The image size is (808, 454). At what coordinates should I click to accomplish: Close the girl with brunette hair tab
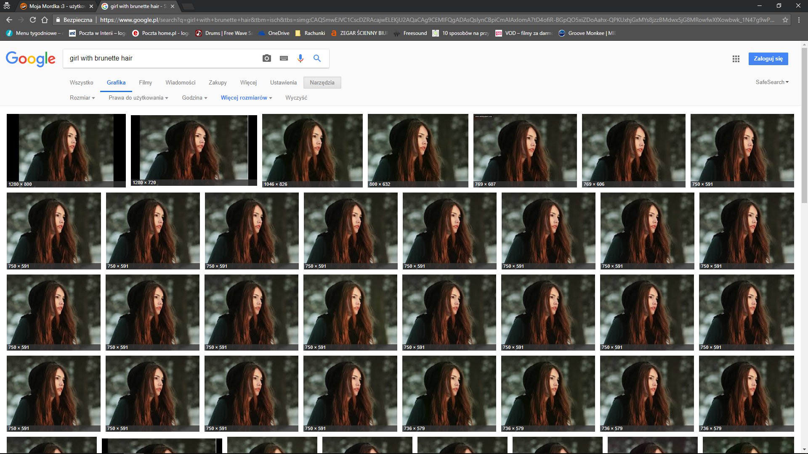click(x=173, y=6)
